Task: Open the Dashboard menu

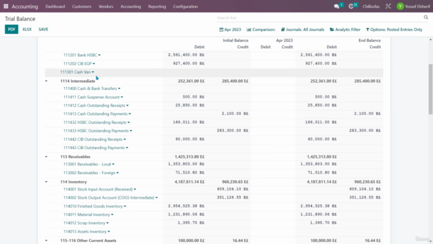Action: point(55,6)
